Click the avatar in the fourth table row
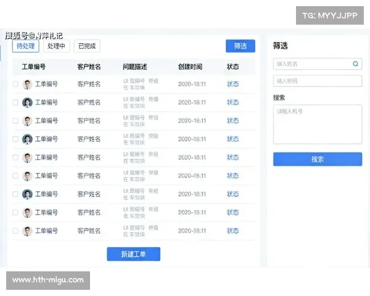The image size is (370, 296). 27,139
